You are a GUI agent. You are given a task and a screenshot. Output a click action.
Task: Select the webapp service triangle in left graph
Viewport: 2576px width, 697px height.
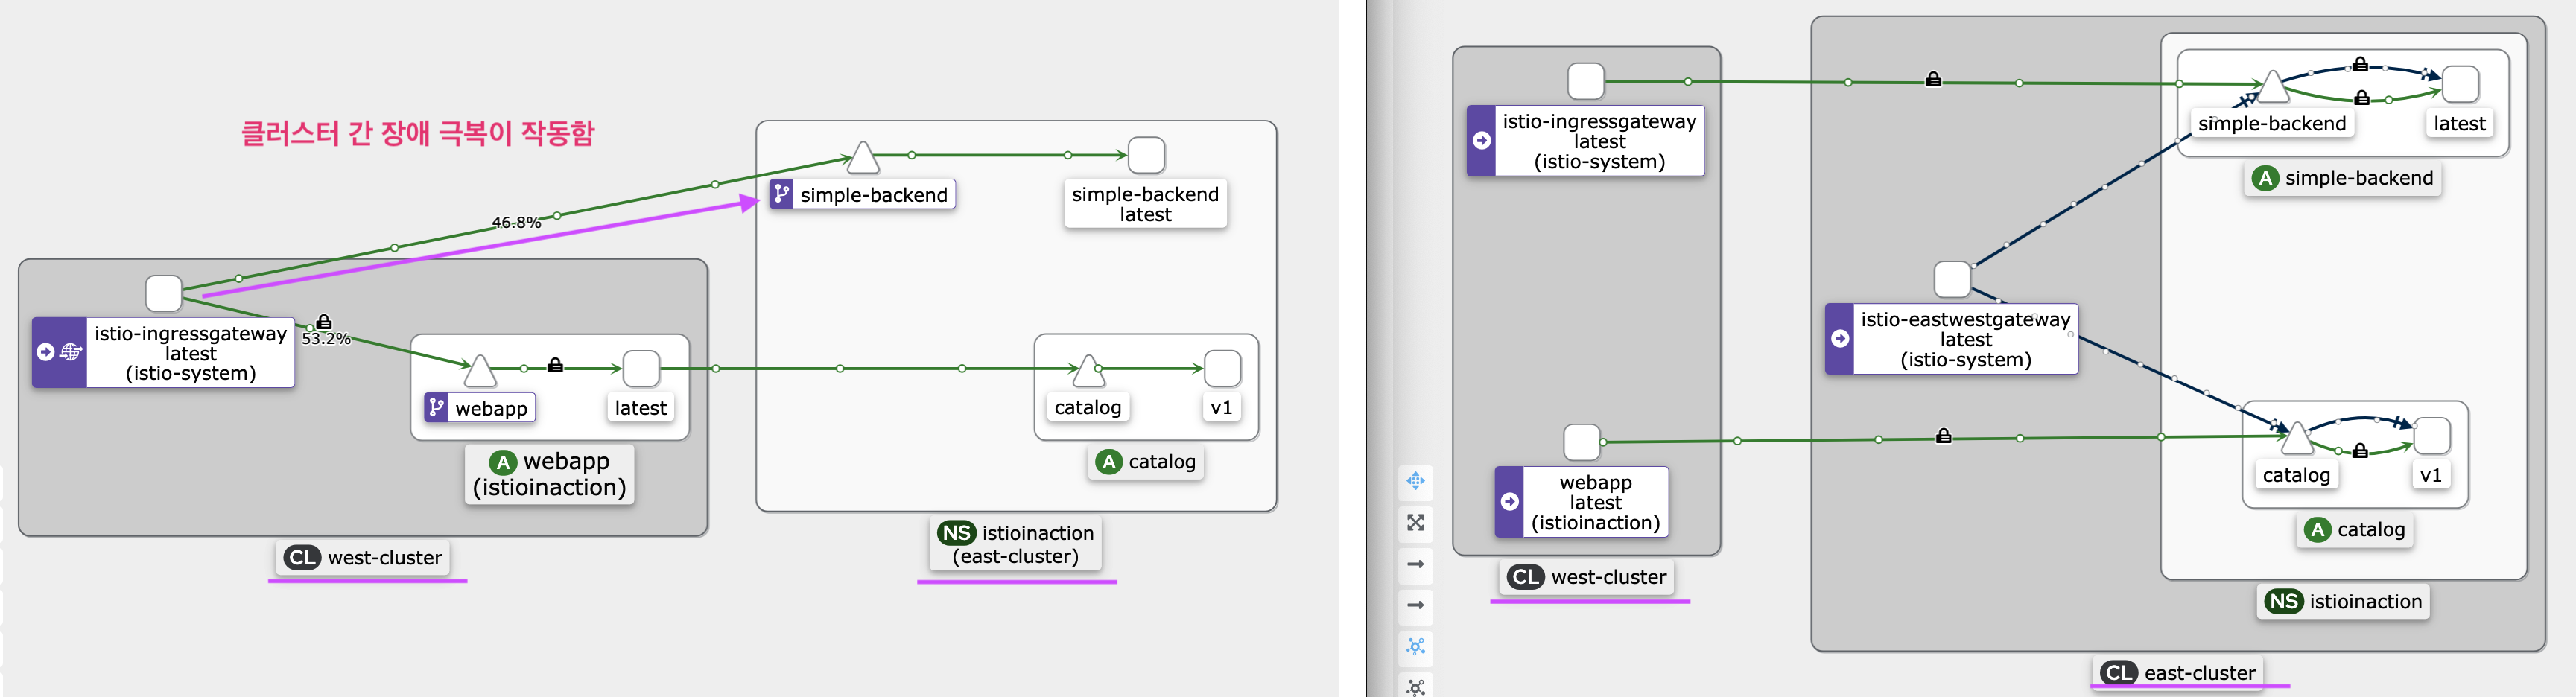coord(480,370)
